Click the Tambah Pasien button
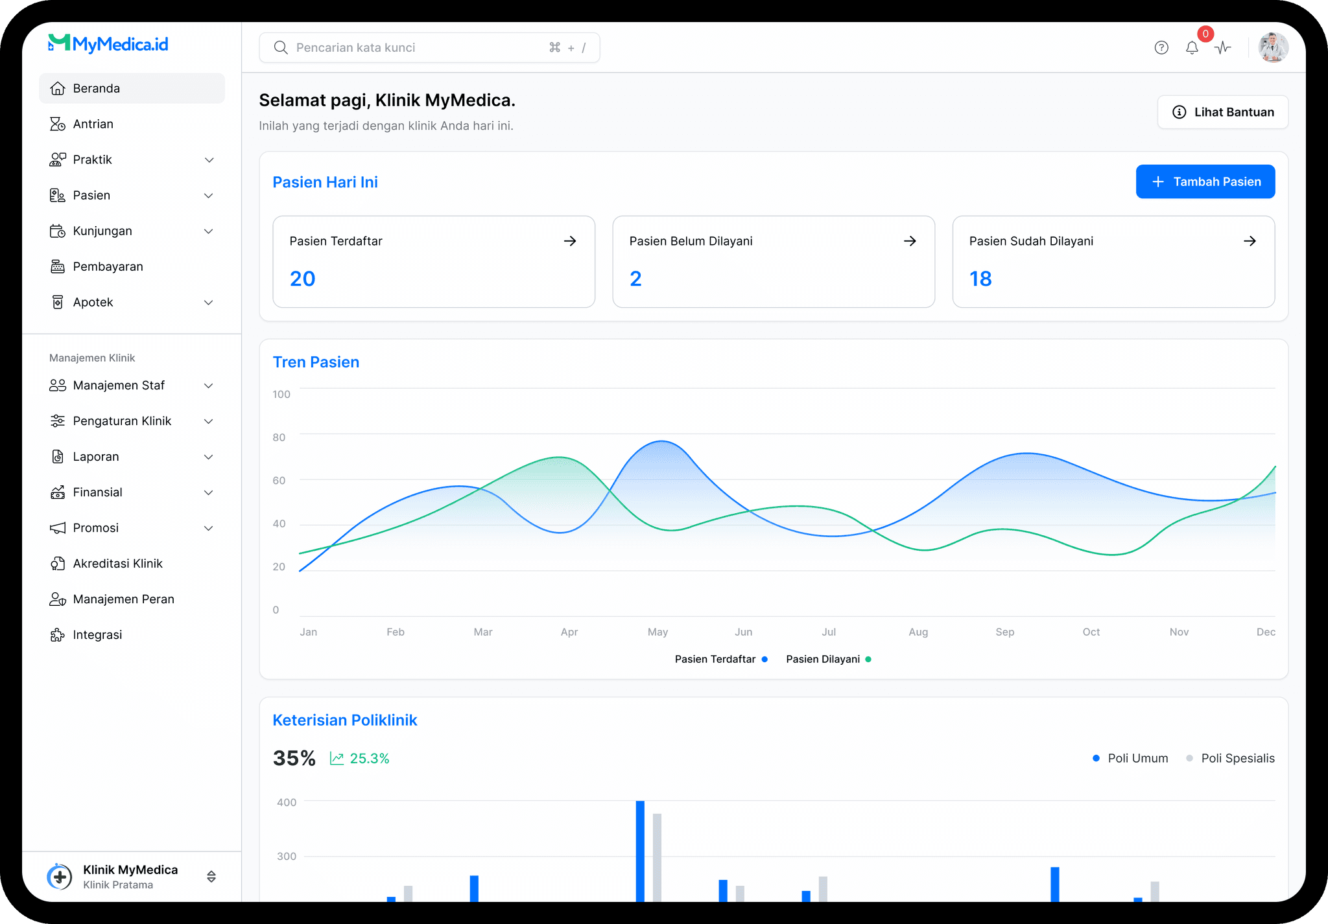Screen dimensions: 1328x924 point(1205,181)
